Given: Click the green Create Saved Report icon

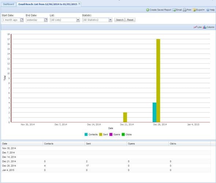Looking at the screenshot, I should coord(148,10).
